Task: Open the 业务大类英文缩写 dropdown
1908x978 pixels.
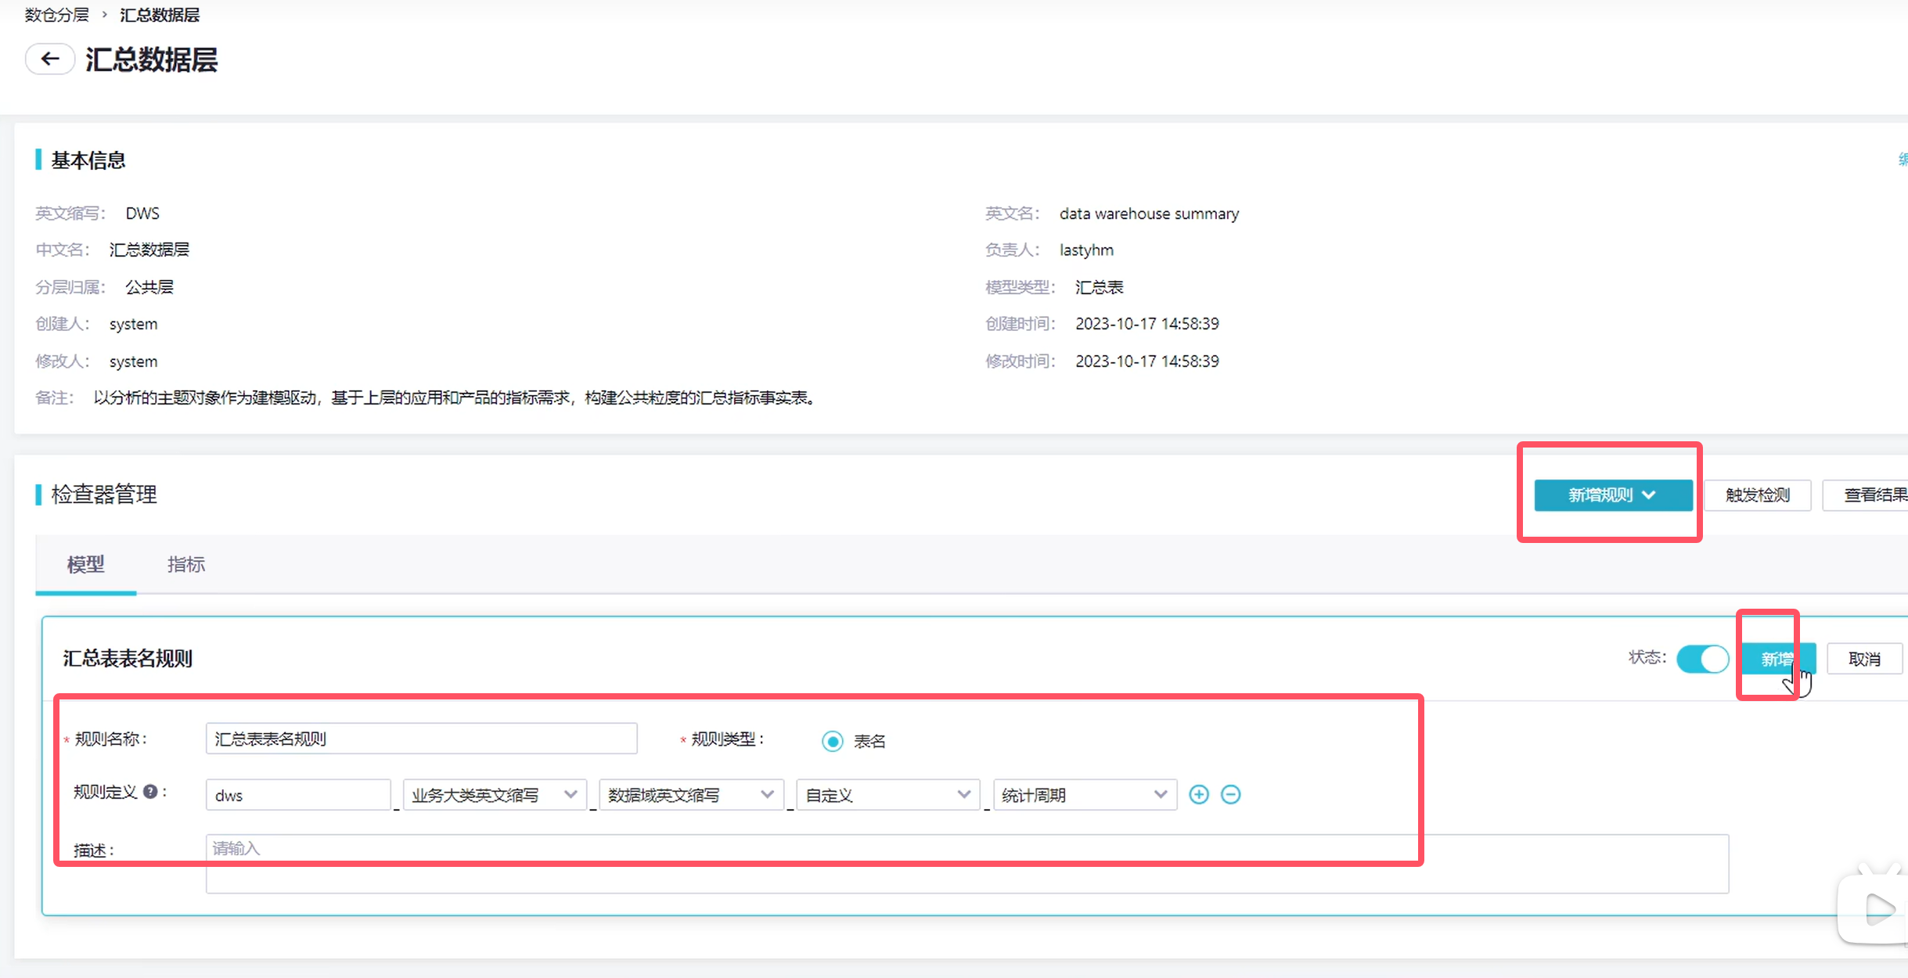Action: [x=494, y=795]
